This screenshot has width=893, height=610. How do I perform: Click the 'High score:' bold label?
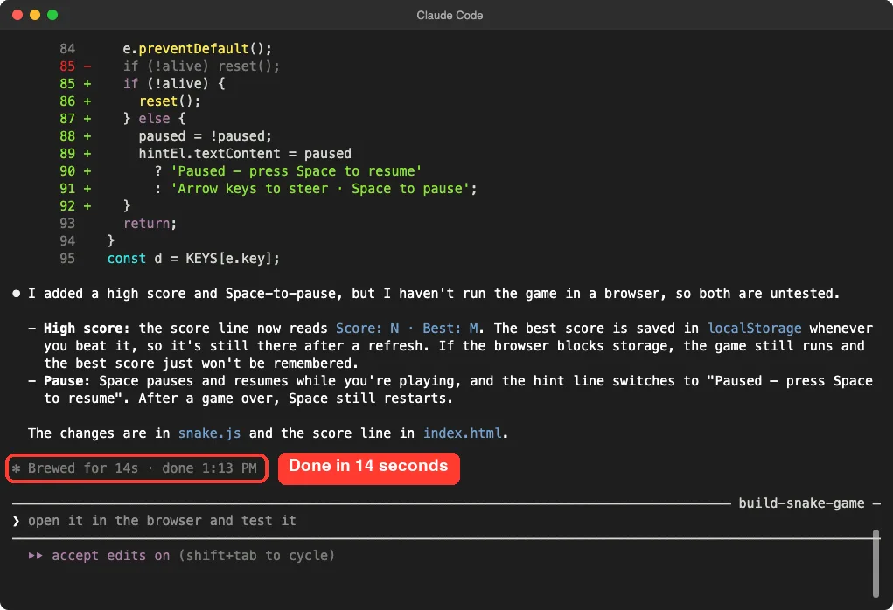click(x=87, y=329)
